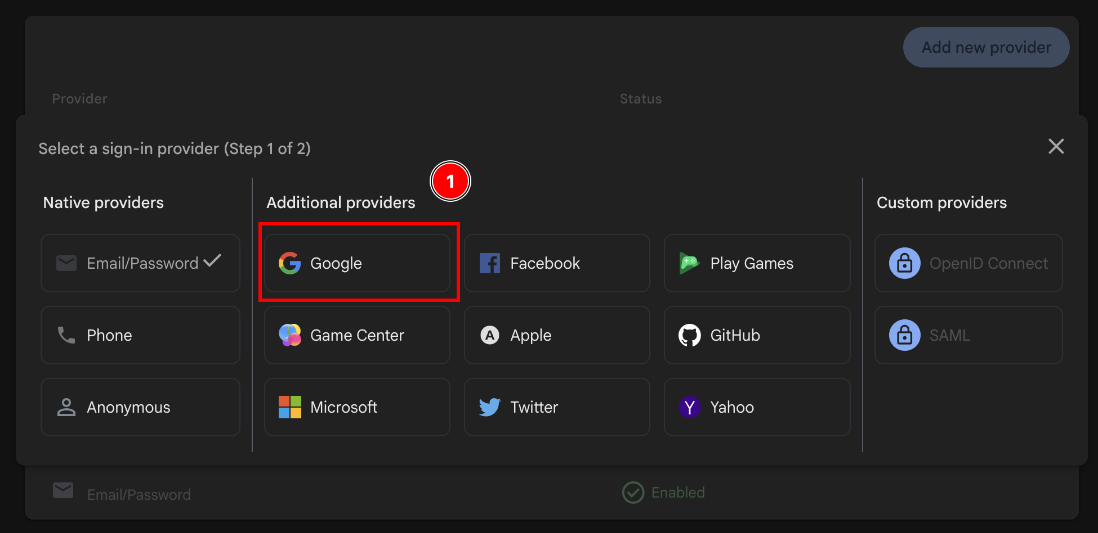Screen dimensions: 1098x533
Task: Click the Phone provider's handset icon
Action: pyautogui.click(x=66, y=335)
